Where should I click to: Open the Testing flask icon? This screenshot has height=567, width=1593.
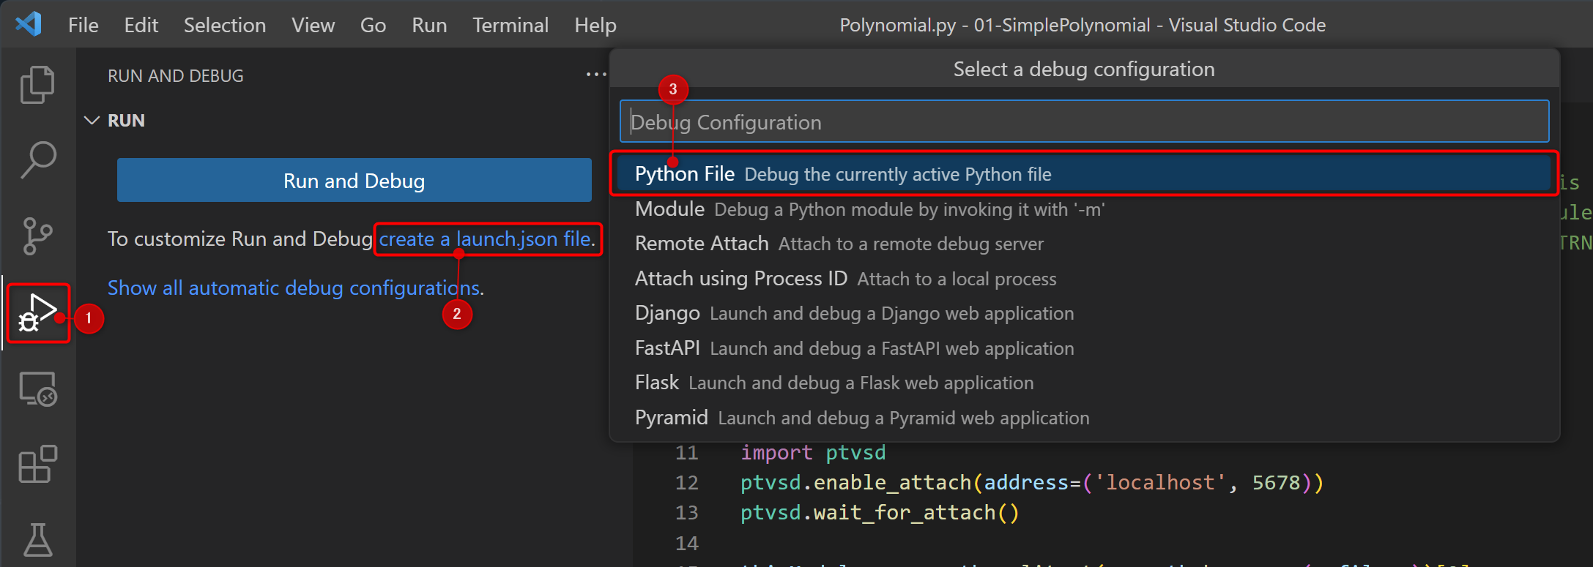pos(37,540)
